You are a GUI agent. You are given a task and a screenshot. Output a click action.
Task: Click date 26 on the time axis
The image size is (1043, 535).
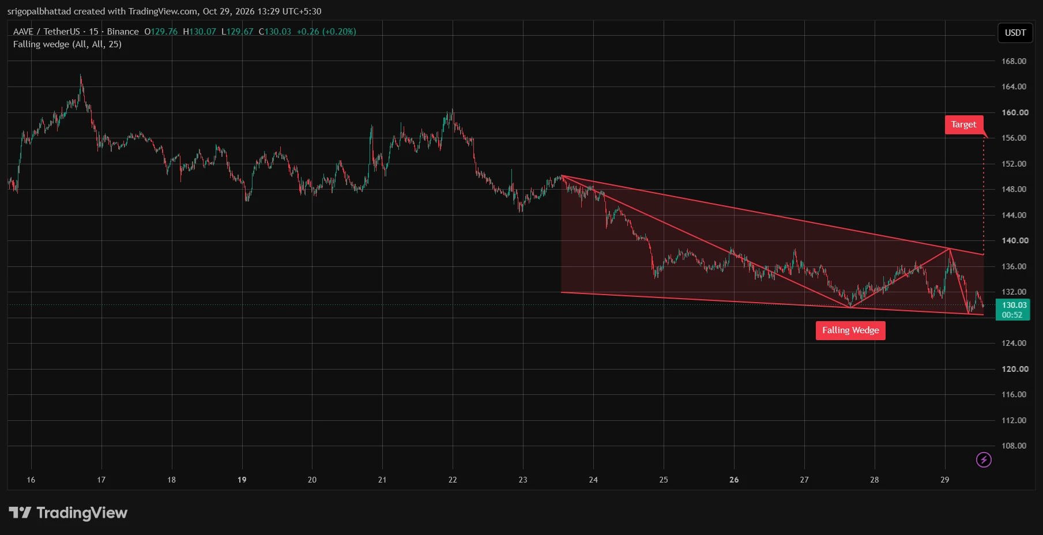click(734, 480)
